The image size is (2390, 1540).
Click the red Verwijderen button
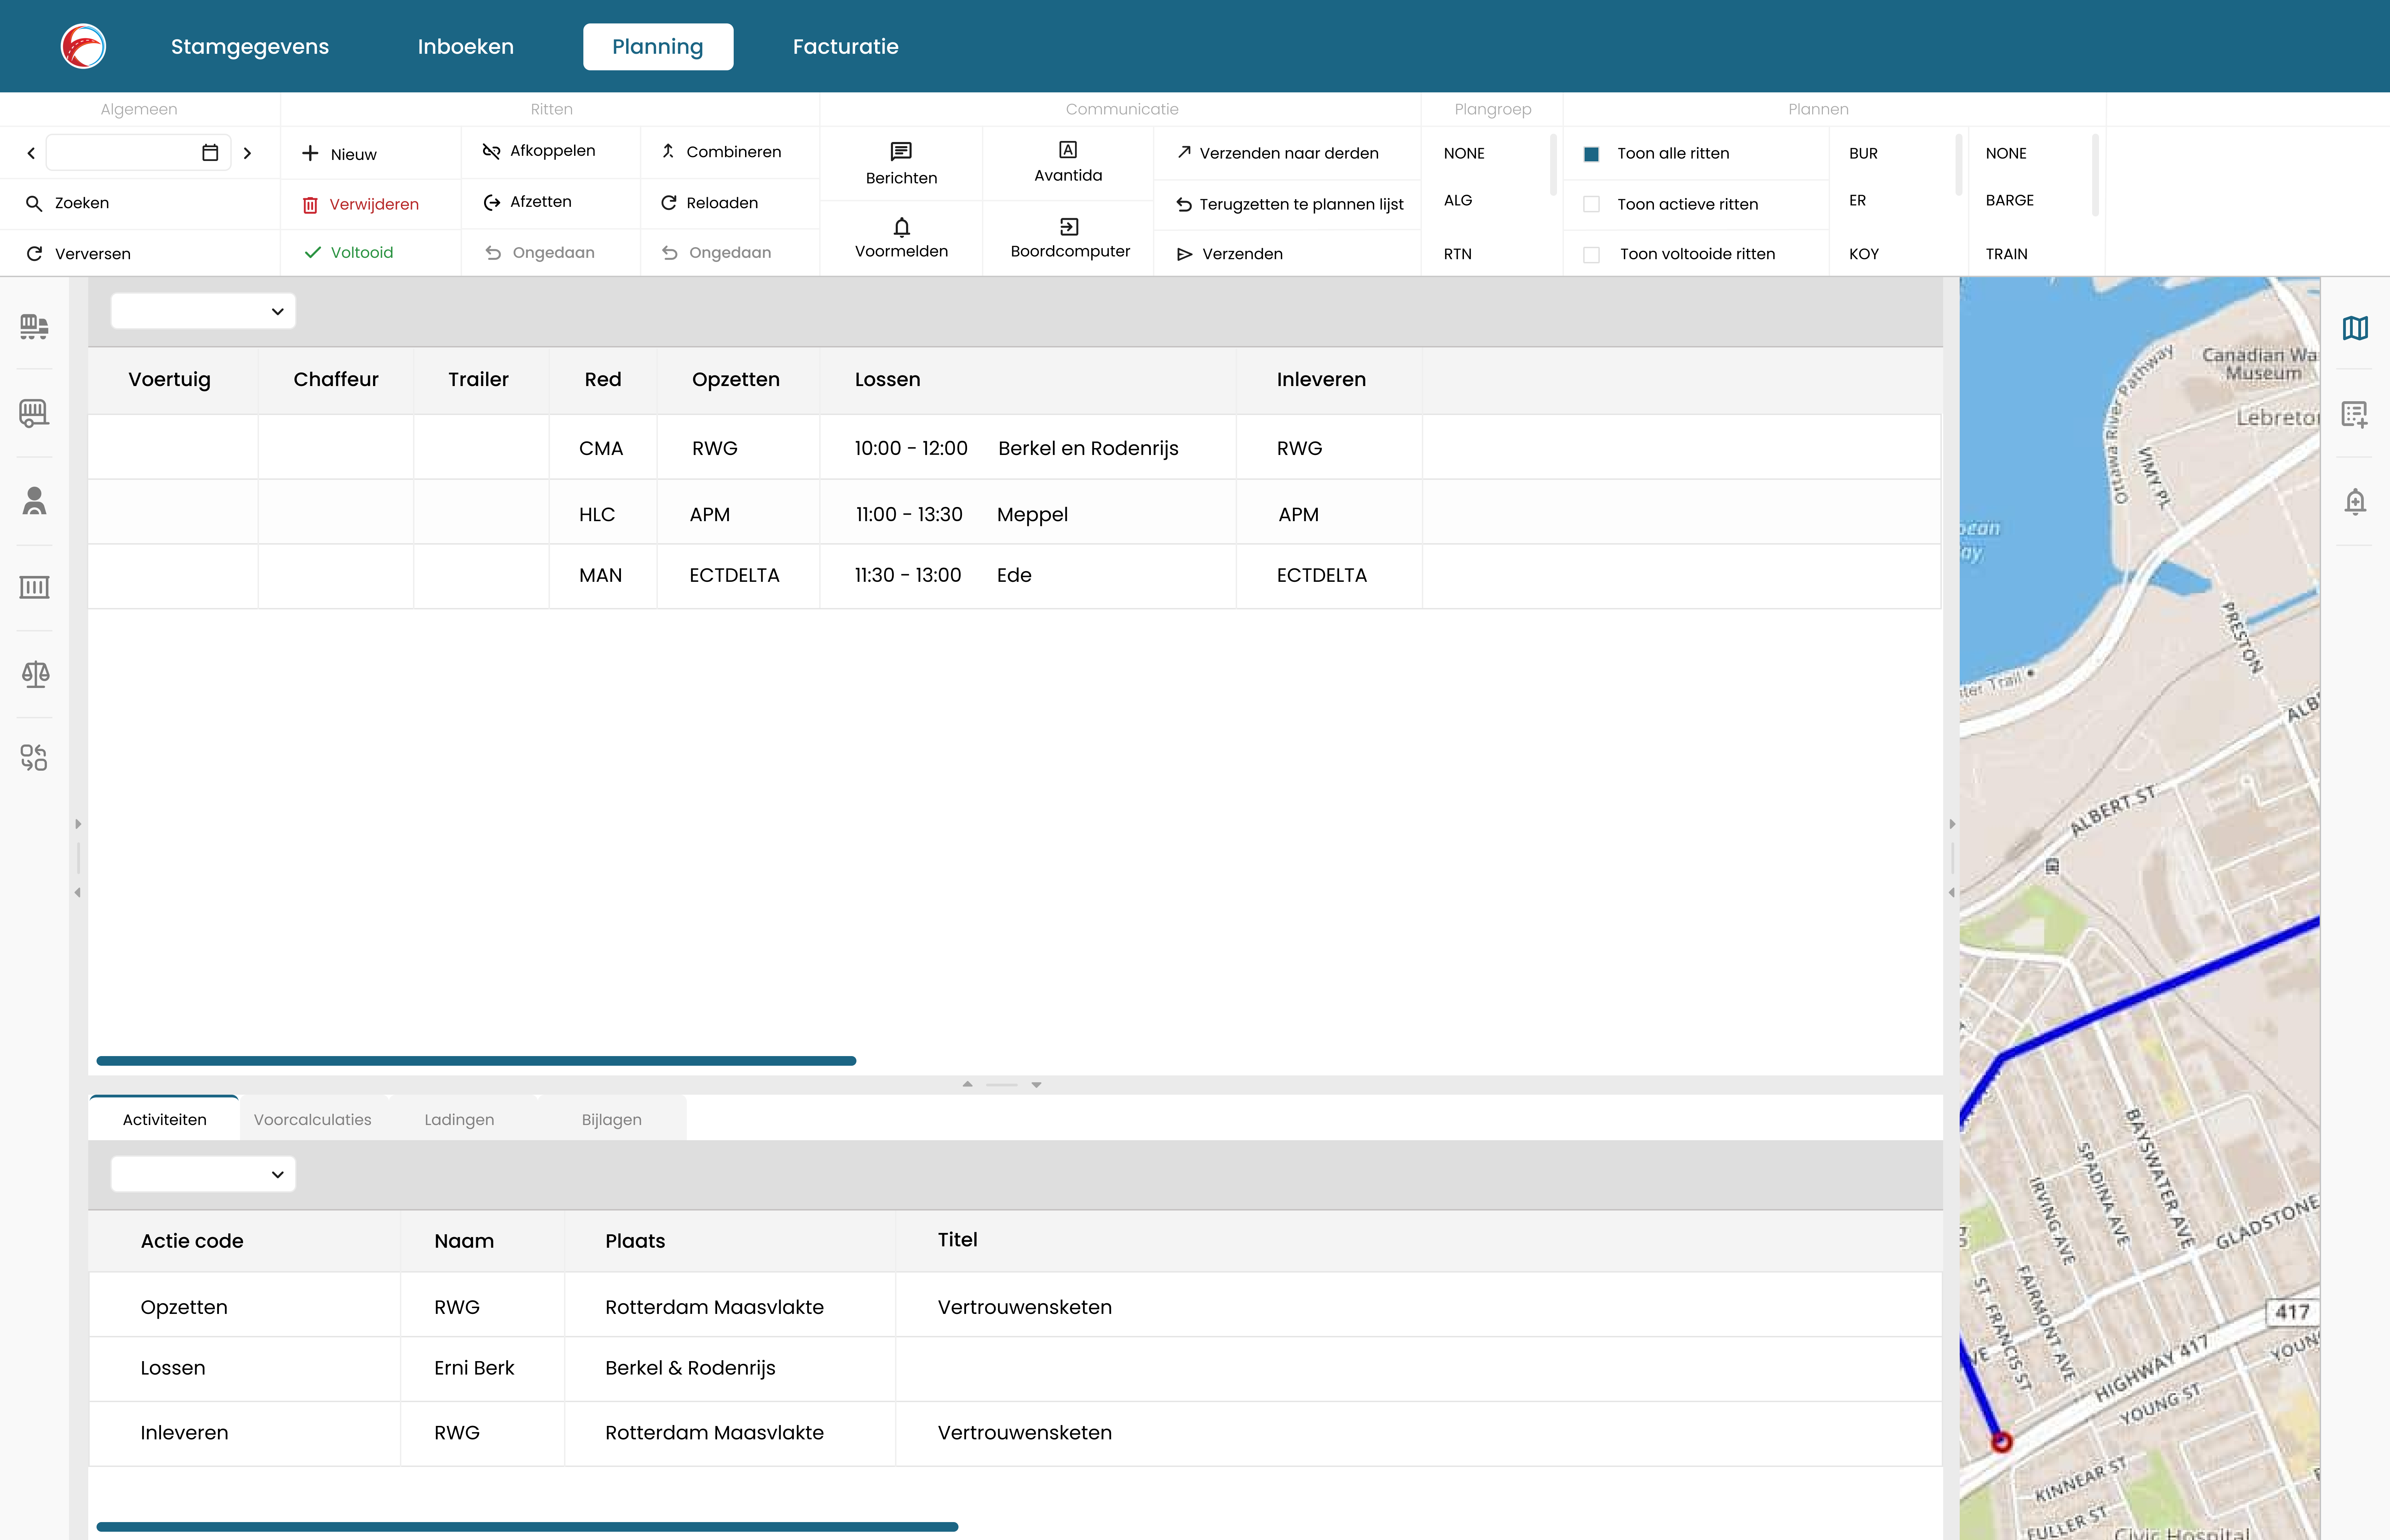point(362,204)
